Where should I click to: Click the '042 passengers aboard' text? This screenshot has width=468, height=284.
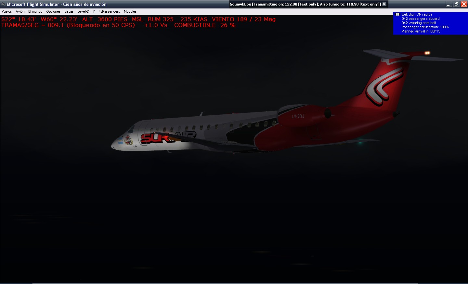[421, 19]
